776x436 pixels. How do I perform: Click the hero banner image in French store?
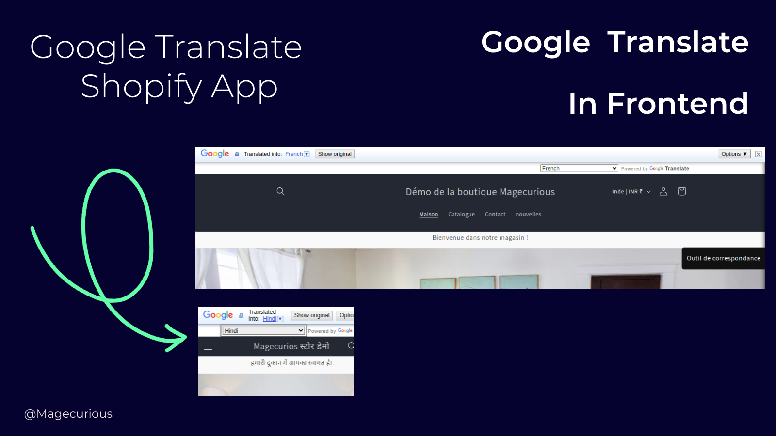pyautogui.click(x=480, y=269)
